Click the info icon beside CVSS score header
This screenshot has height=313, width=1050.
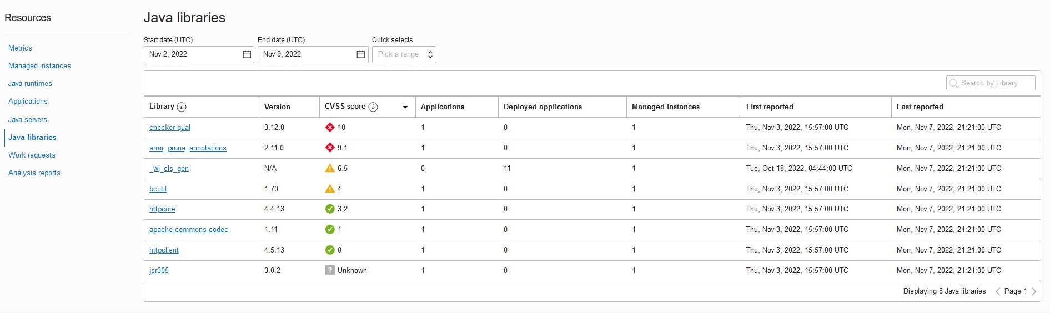click(373, 107)
